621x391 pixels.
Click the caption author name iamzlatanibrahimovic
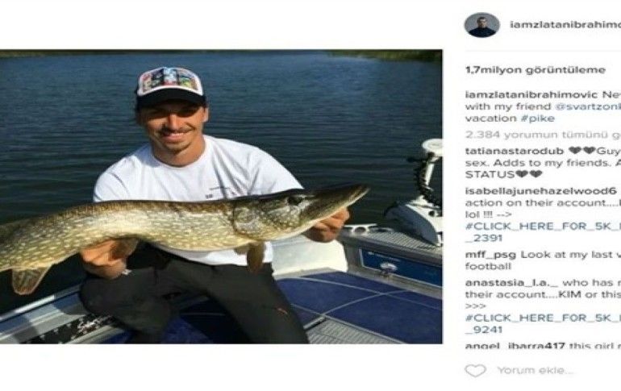click(531, 94)
